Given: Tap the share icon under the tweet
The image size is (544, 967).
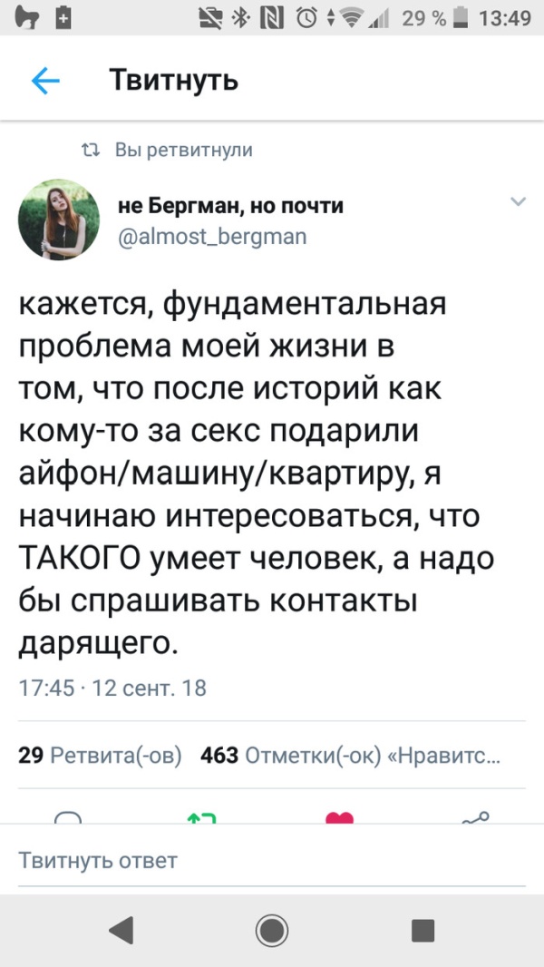Looking at the screenshot, I should tap(475, 818).
